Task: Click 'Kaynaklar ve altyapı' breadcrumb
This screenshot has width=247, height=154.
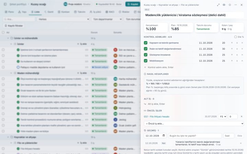Action: [168, 5]
